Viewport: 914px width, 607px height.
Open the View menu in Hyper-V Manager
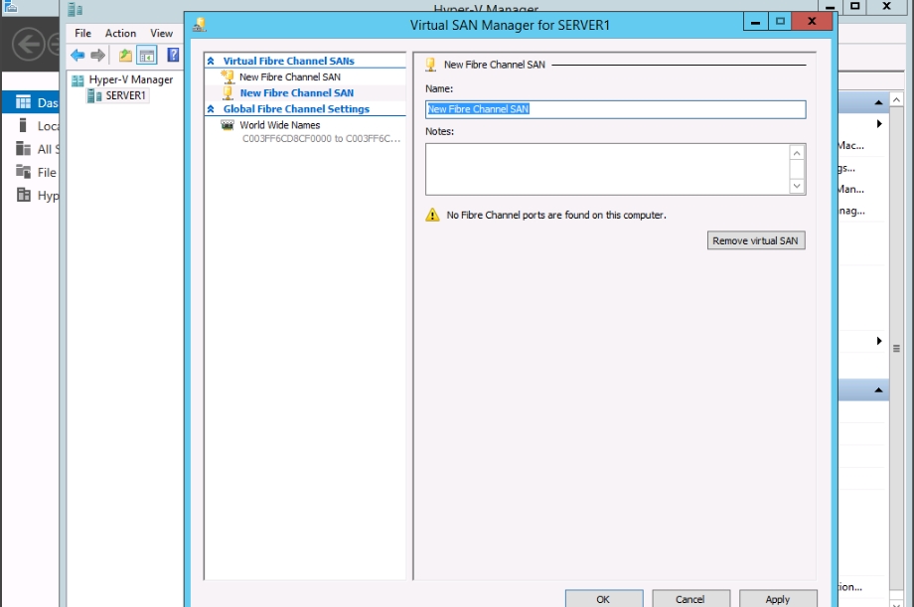pos(162,33)
